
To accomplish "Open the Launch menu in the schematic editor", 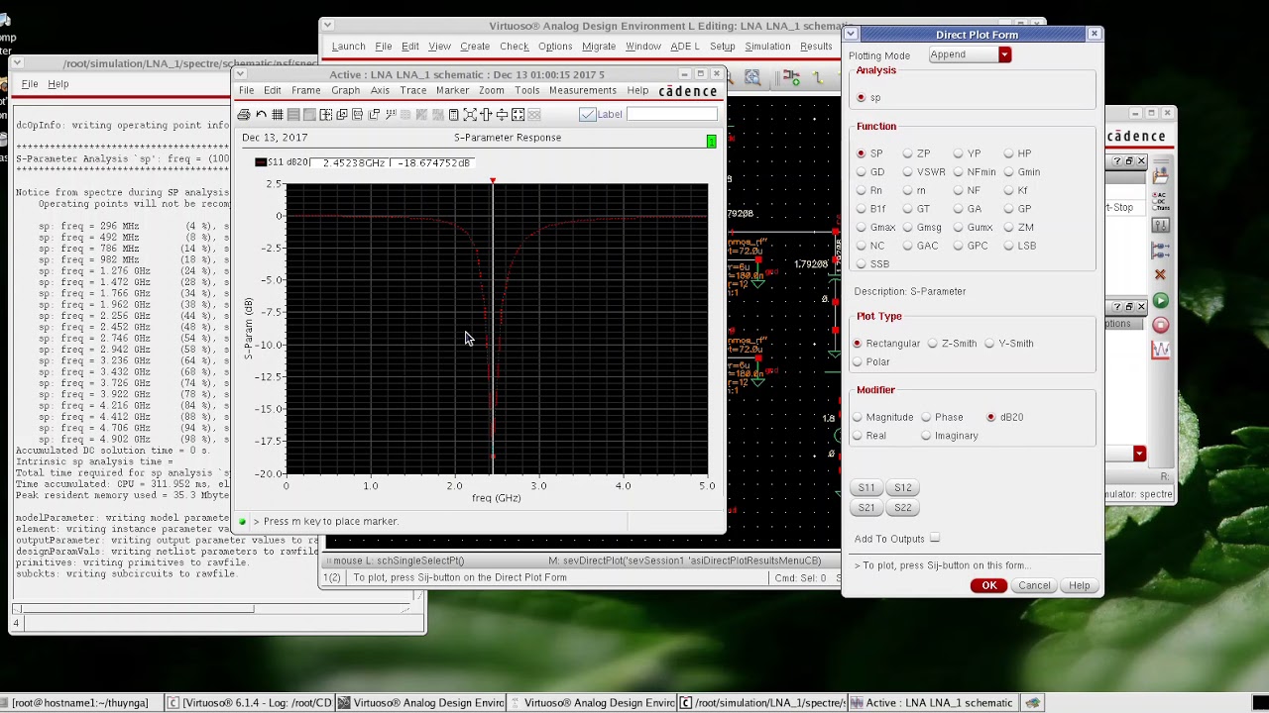I will (348, 47).
